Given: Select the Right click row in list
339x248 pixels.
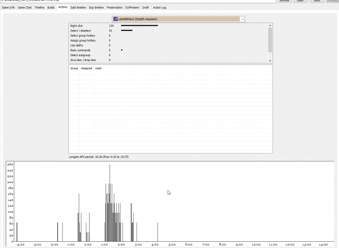Looking at the screenshot, I should (168, 26).
